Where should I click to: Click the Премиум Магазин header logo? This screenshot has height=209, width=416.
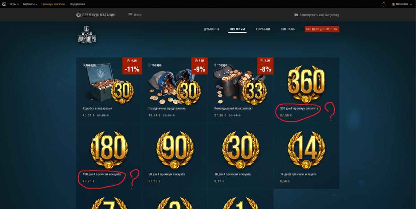96,15
